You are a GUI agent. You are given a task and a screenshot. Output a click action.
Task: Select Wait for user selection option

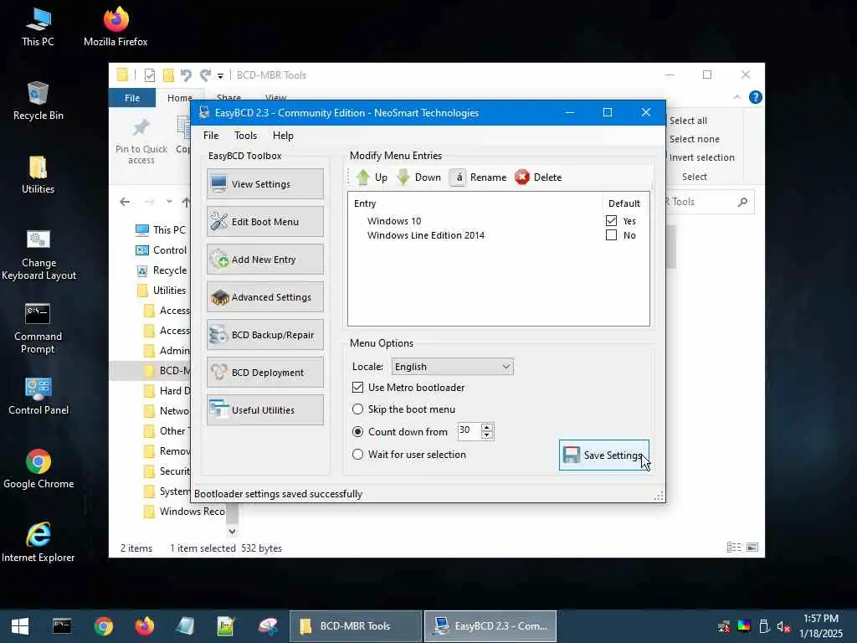click(357, 455)
